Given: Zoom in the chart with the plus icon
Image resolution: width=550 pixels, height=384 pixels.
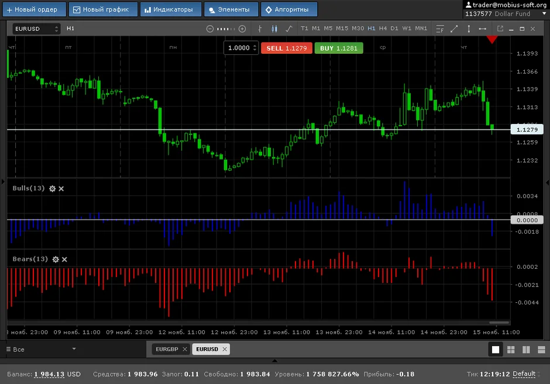Looking at the screenshot, I should click(242, 29).
